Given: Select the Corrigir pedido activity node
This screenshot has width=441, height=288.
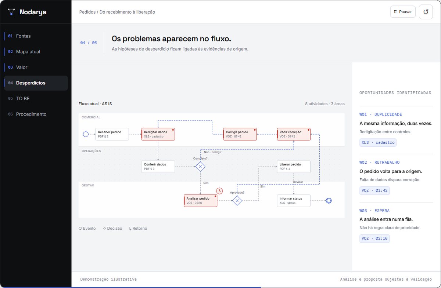Looking at the screenshot, I should [240, 134].
